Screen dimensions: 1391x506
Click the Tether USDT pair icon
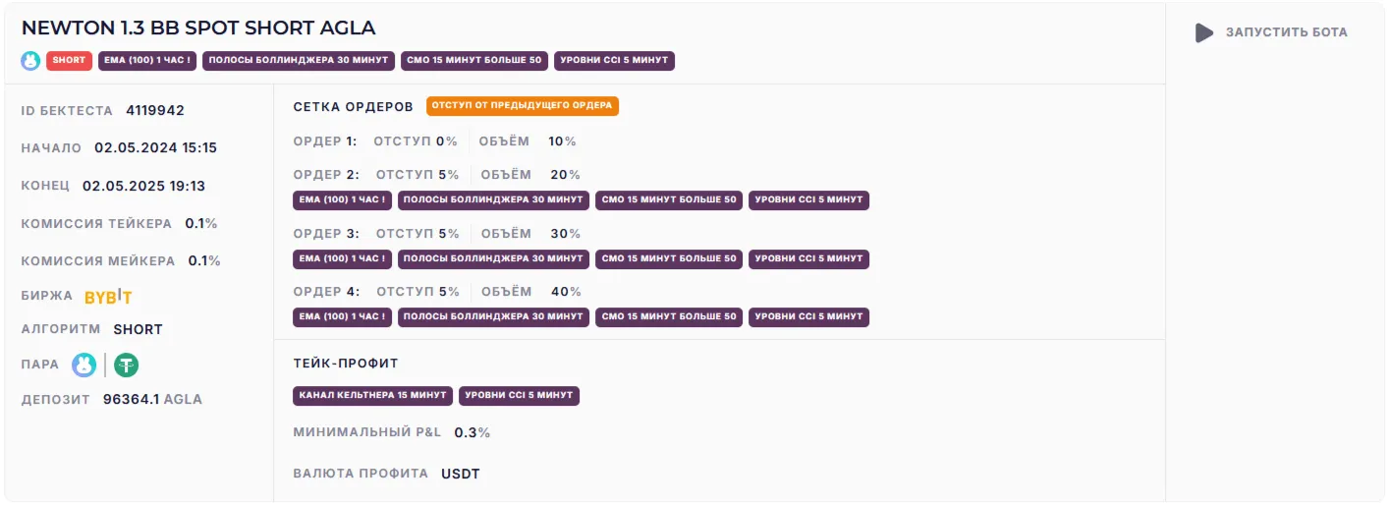126,365
